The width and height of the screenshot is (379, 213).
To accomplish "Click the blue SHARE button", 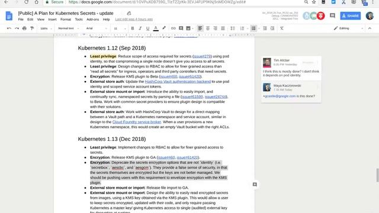I will [351, 16].
